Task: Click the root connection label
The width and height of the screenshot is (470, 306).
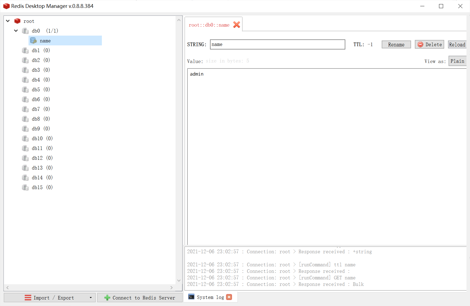Action: point(29,21)
